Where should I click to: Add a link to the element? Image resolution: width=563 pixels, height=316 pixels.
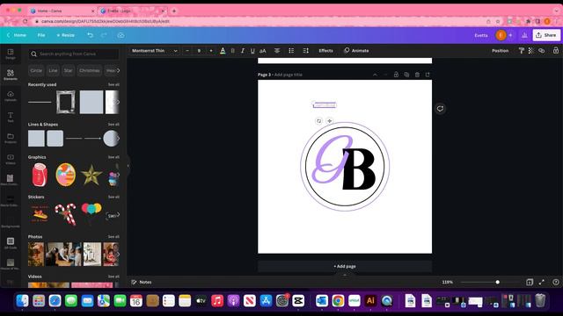pyautogui.click(x=542, y=51)
